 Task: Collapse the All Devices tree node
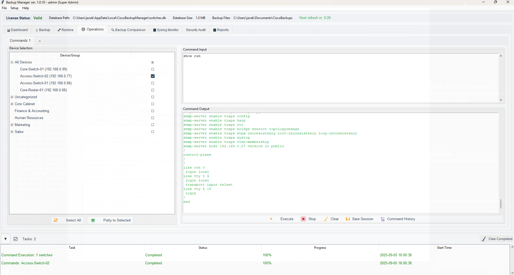tap(12, 62)
